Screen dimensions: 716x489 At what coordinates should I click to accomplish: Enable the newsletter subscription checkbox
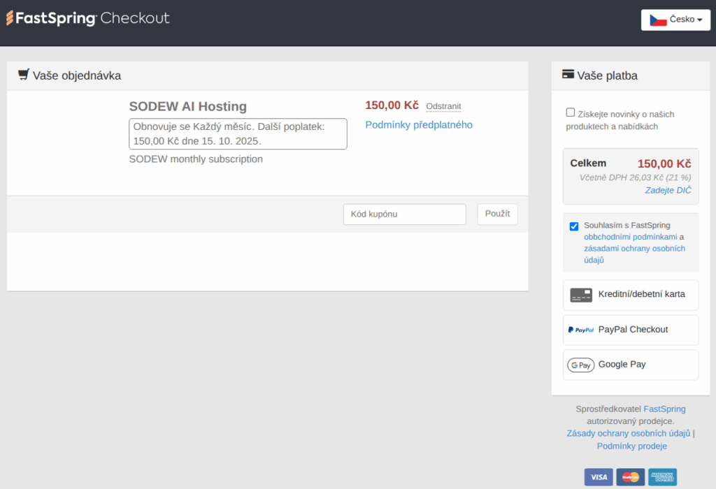click(570, 112)
